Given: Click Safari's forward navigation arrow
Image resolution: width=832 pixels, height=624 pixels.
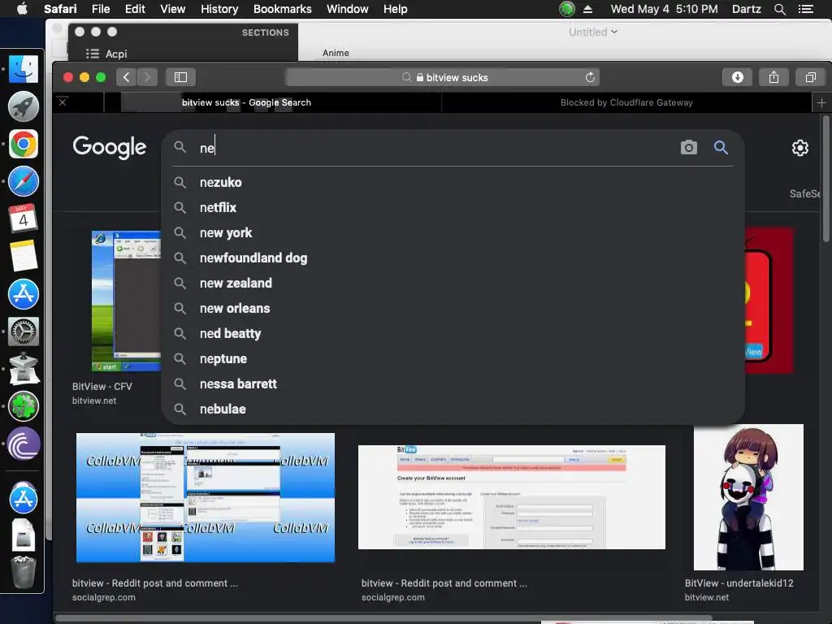Looking at the screenshot, I should tap(148, 77).
